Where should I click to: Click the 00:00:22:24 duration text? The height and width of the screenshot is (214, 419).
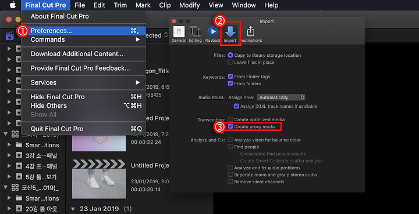(x=145, y=143)
